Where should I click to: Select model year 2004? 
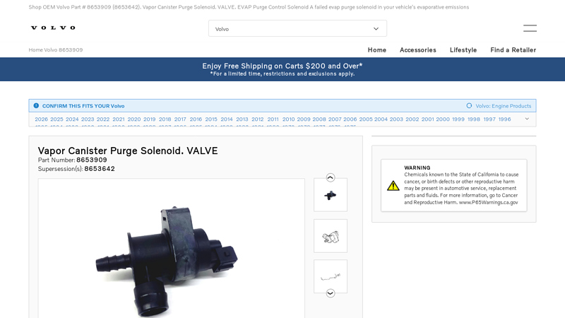coord(381,119)
